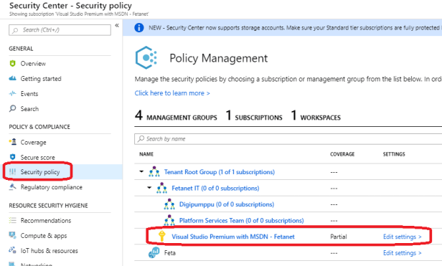Open Tenant Root Group link
442x266 pixels.
tap(220, 172)
